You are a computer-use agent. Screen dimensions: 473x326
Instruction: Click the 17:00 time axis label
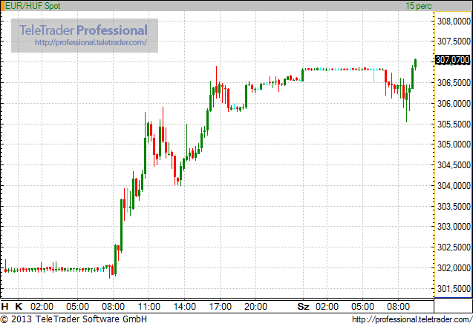point(221,307)
